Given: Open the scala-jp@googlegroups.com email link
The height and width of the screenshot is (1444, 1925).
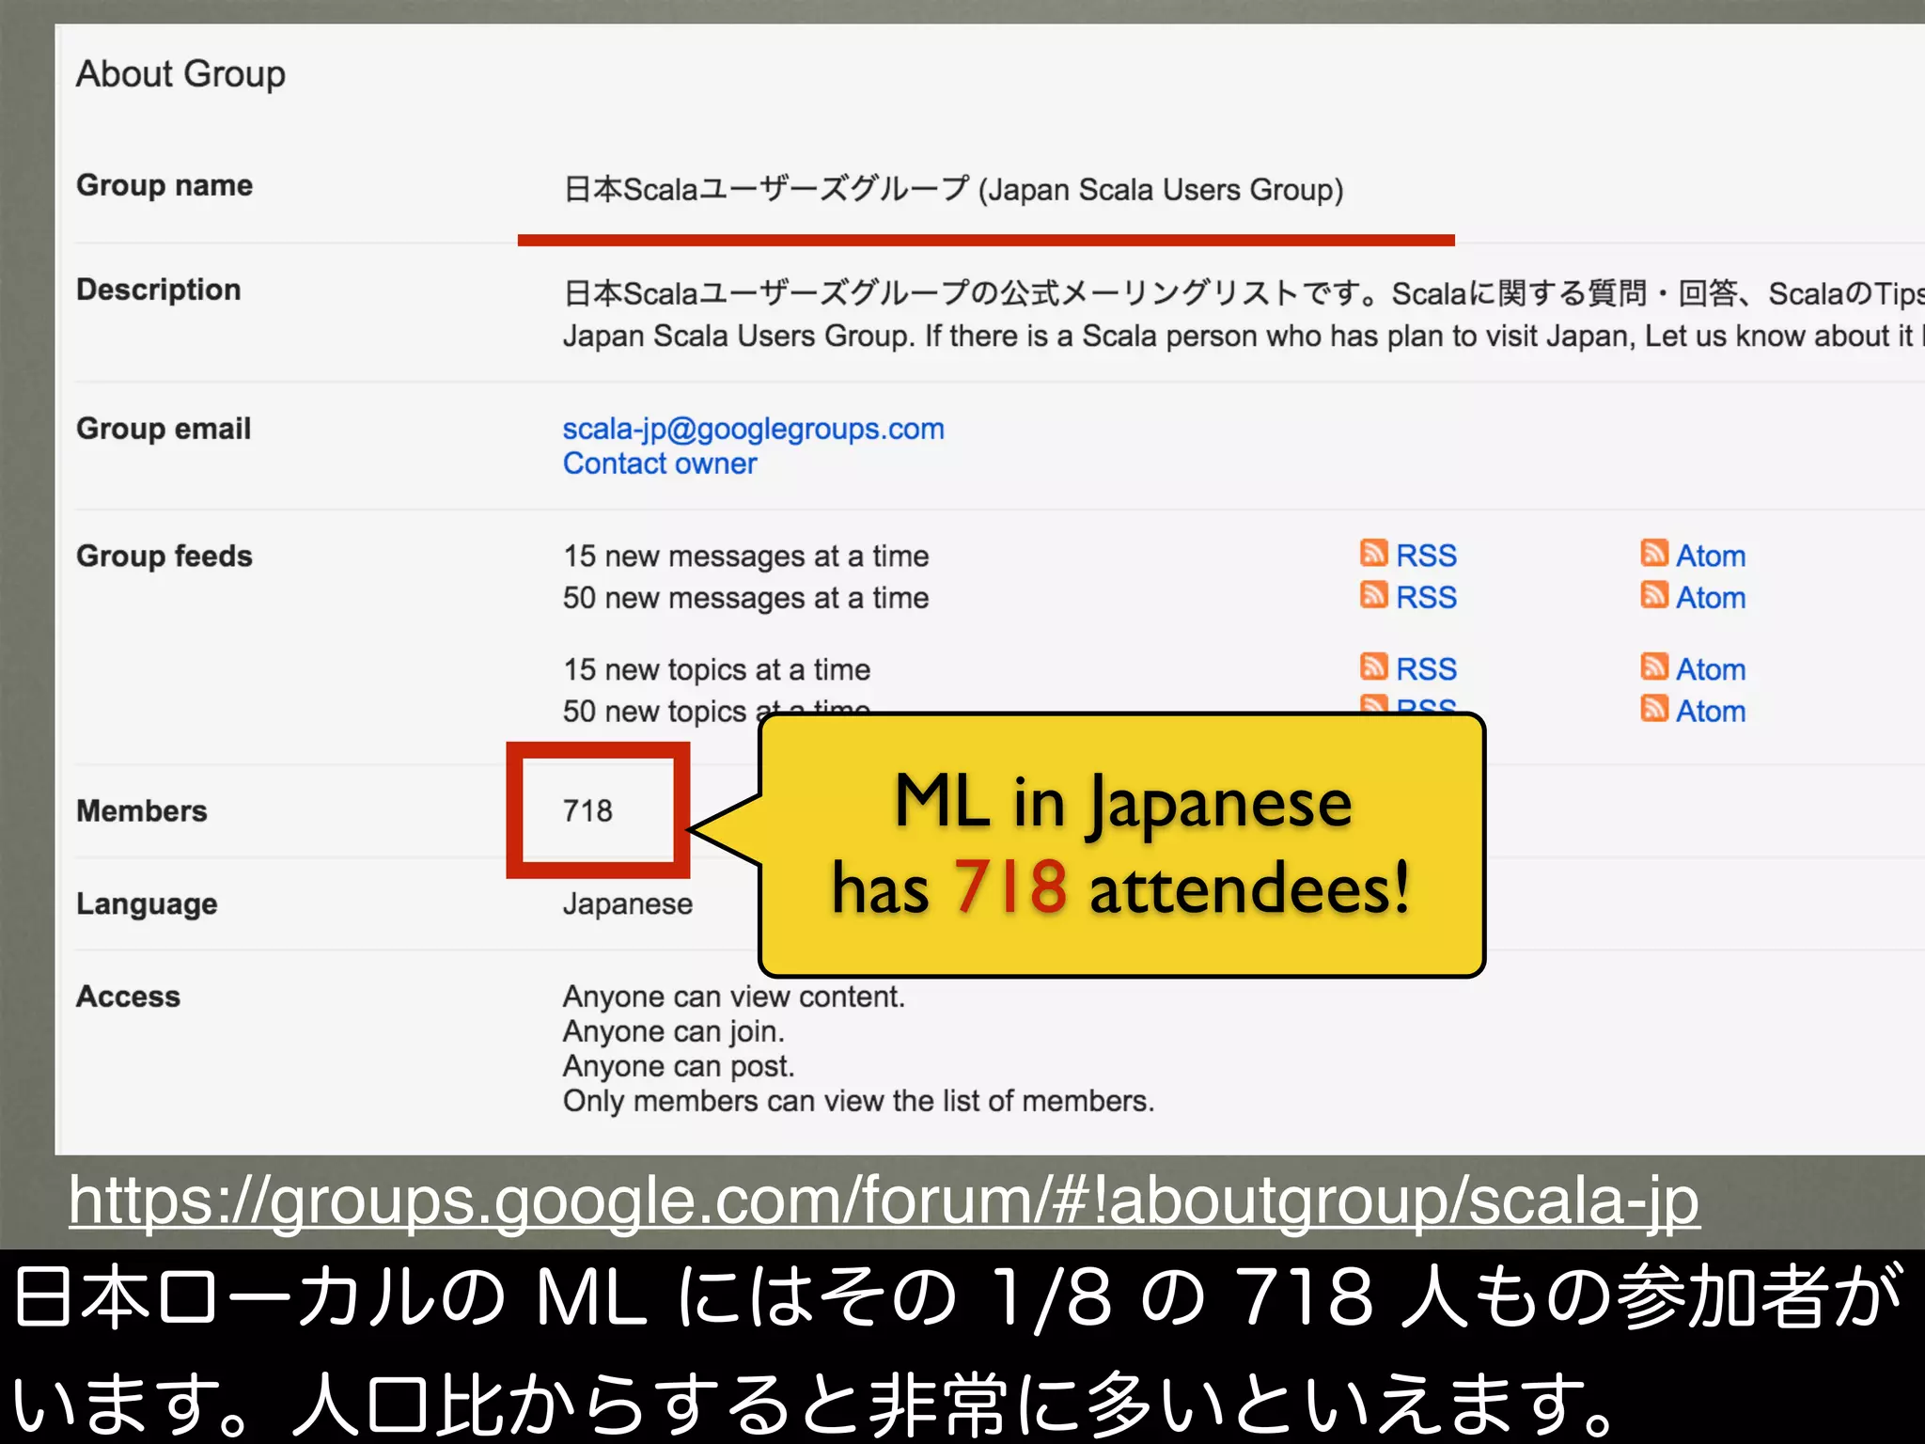Looking at the screenshot, I should (753, 429).
